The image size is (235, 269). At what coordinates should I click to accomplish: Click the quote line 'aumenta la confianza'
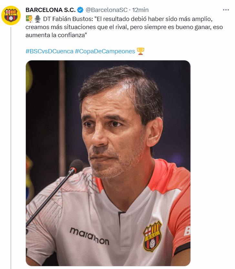[x=55, y=35]
